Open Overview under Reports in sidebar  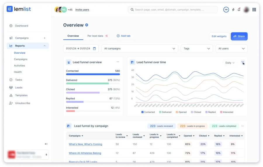(x=20, y=53)
